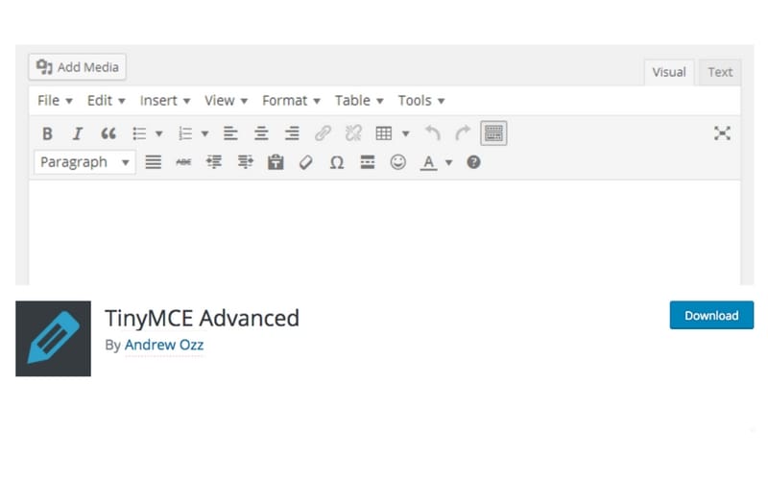Toggle italic formatting
Image resolution: width=768 pixels, height=480 pixels.
(78, 133)
